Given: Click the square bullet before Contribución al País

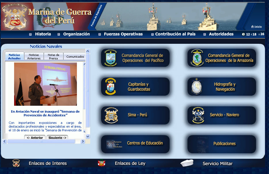Looking at the screenshot, I should [152, 34].
